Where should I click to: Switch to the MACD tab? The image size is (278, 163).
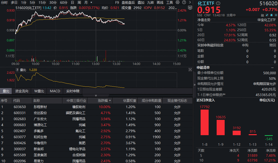(x=55, y=91)
